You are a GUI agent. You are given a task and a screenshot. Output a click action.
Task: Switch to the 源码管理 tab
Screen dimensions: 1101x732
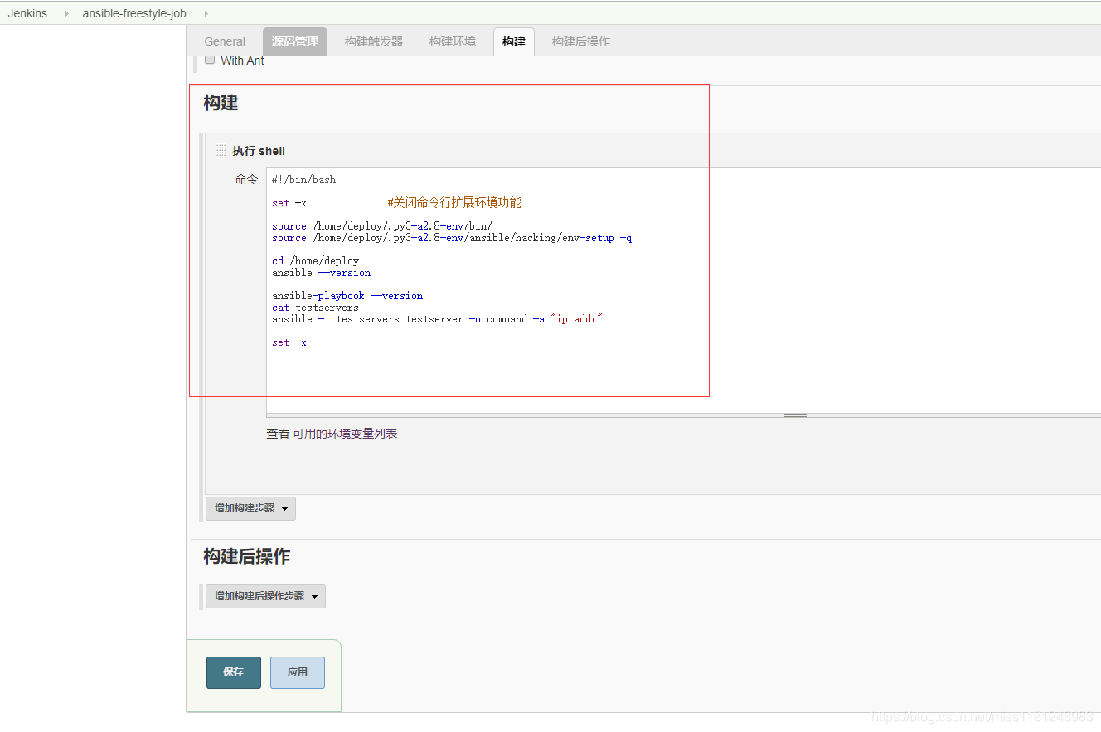click(x=295, y=41)
